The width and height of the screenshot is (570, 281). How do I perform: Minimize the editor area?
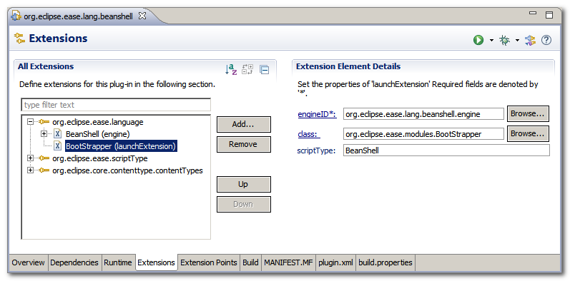click(533, 14)
